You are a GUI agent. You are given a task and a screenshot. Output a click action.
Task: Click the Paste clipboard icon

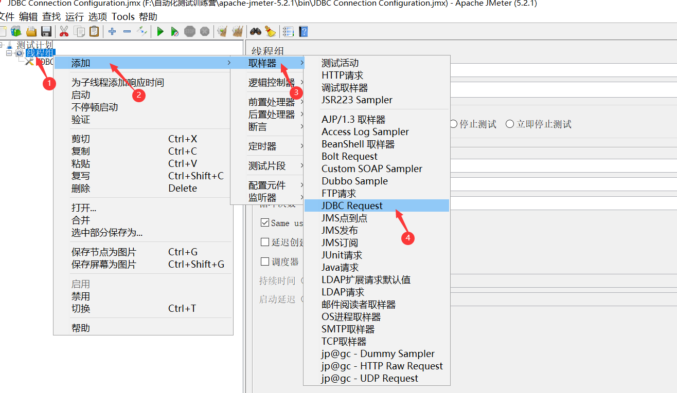point(94,31)
